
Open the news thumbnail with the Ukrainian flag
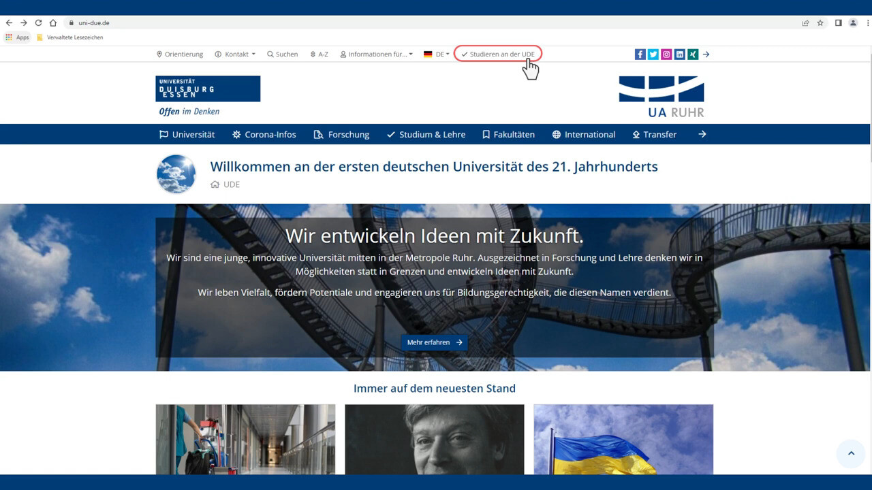623,439
